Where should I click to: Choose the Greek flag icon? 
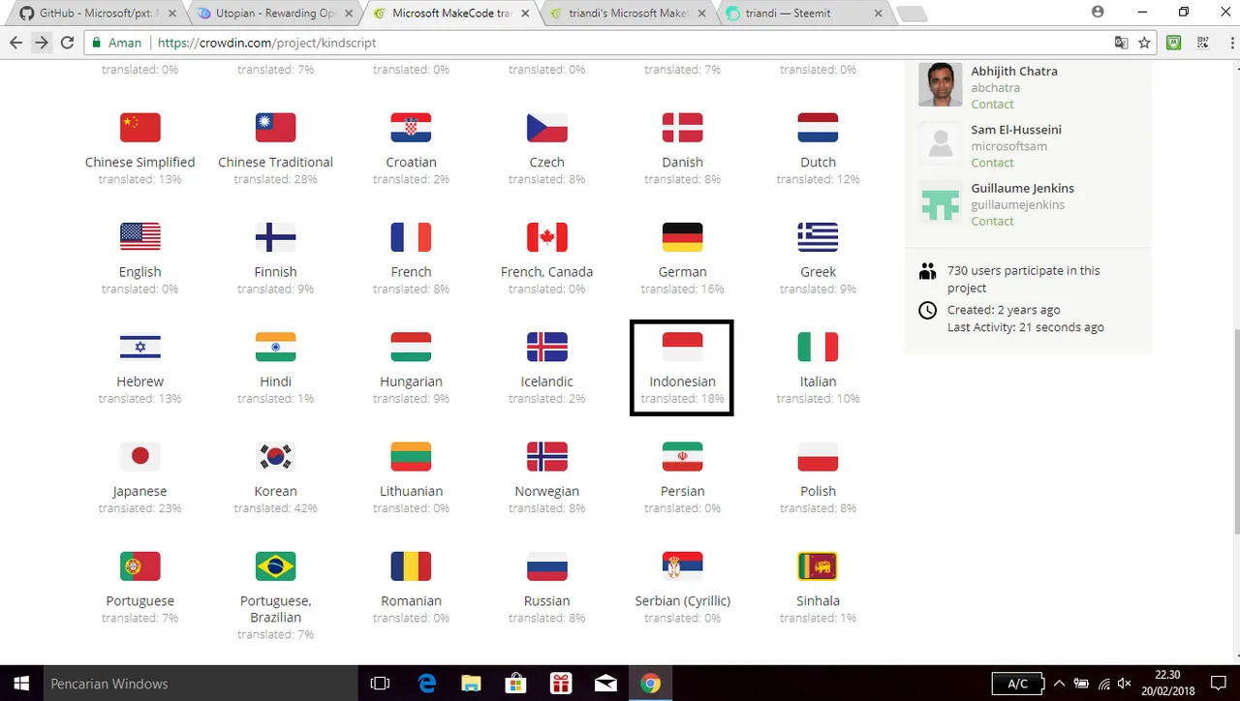tap(818, 237)
